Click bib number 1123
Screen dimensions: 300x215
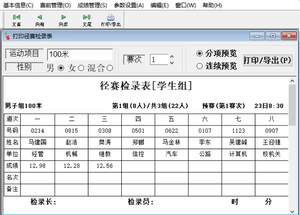click(238, 131)
